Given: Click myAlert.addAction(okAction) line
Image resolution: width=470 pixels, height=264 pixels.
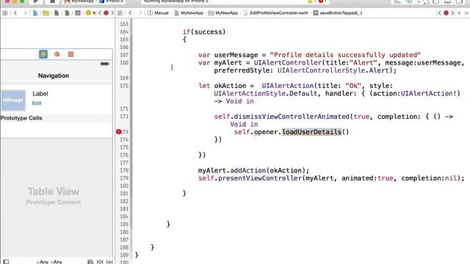Looking at the screenshot, I should [x=253, y=170].
